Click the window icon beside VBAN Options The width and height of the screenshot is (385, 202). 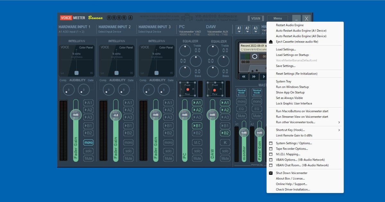[x=271, y=160]
